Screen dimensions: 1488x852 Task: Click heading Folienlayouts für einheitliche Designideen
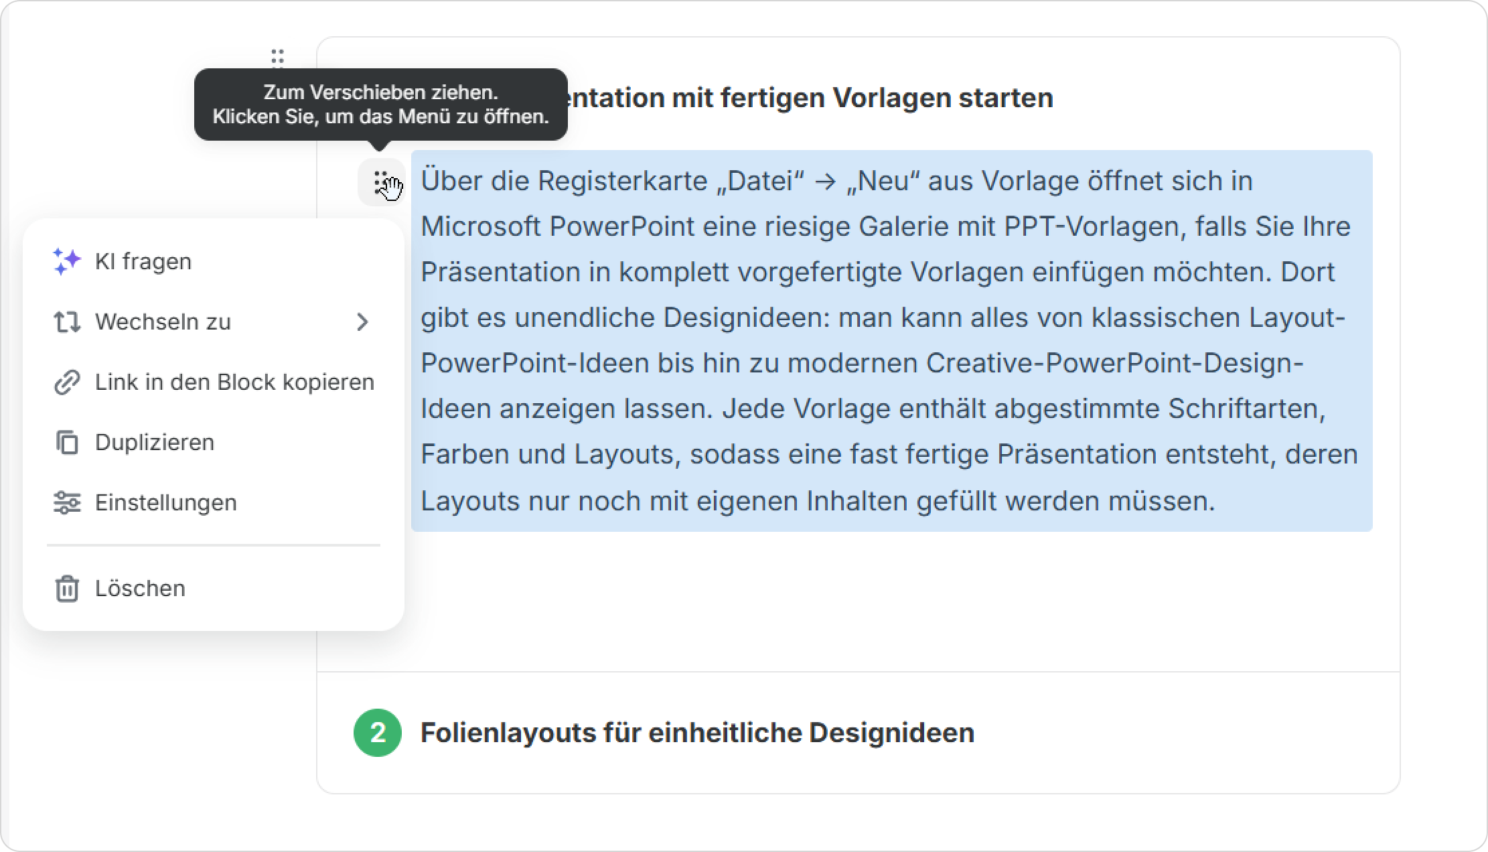697,733
